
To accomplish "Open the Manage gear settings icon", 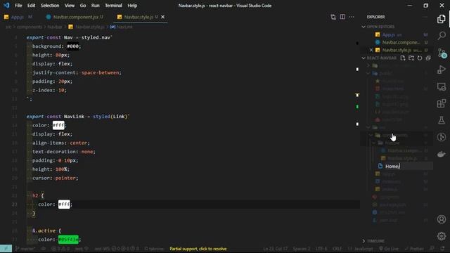I will coord(442,236).
